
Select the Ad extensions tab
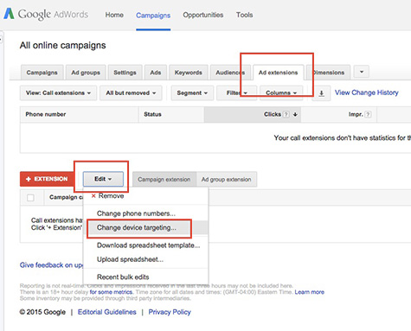[x=278, y=73]
